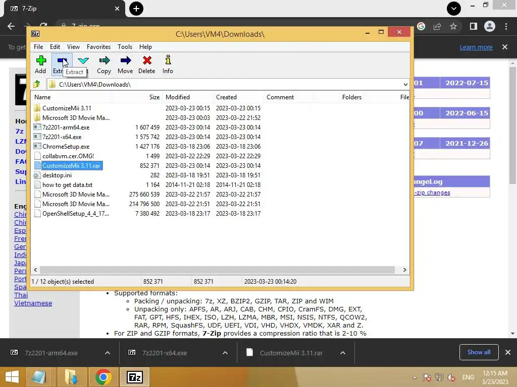Click the Info toolbar icon
The width and height of the screenshot is (517, 387).
click(x=168, y=64)
